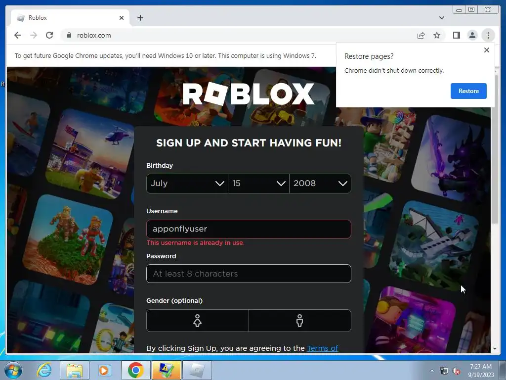
Task: Click the roblox.com address bar
Action: coord(239,35)
